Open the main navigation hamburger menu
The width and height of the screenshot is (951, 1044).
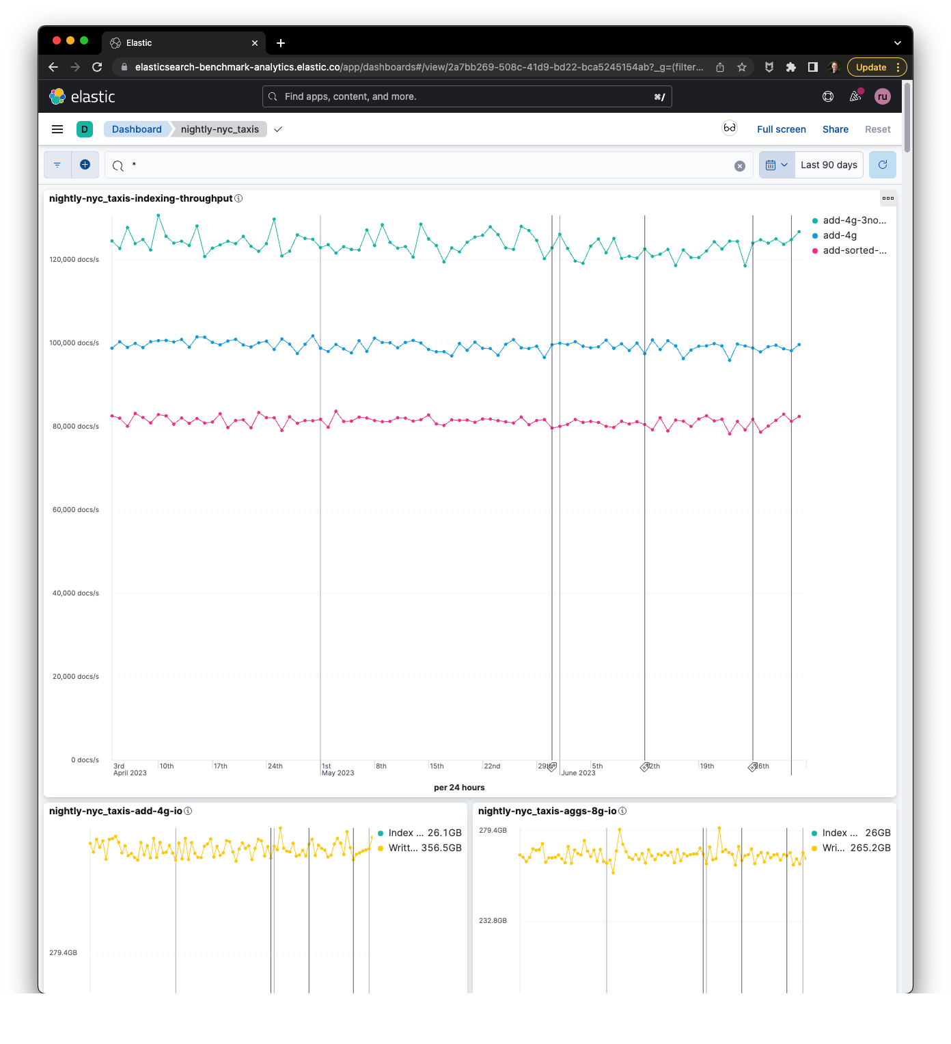tap(57, 129)
